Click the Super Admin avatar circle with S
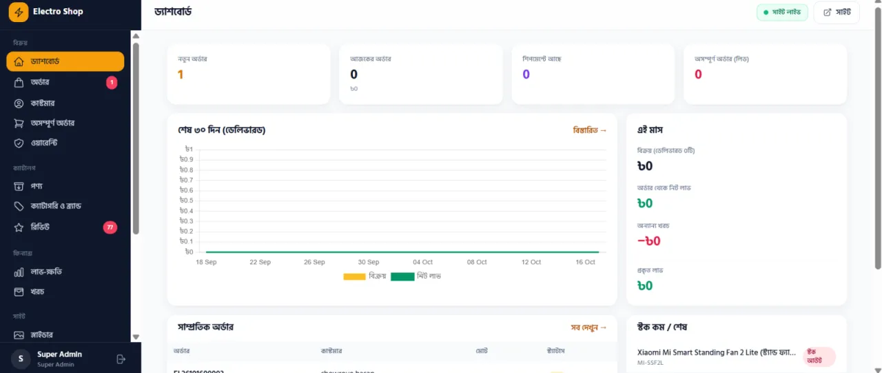Viewport: 882px width, 373px height. [x=21, y=359]
